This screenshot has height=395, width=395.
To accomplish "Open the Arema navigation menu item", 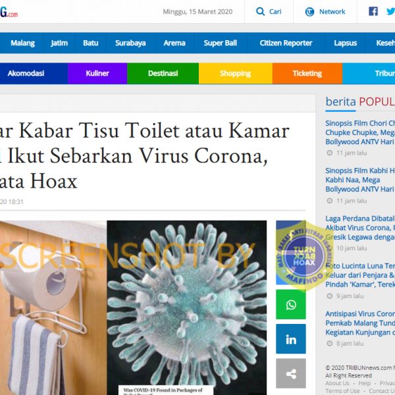I will [174, 43].
